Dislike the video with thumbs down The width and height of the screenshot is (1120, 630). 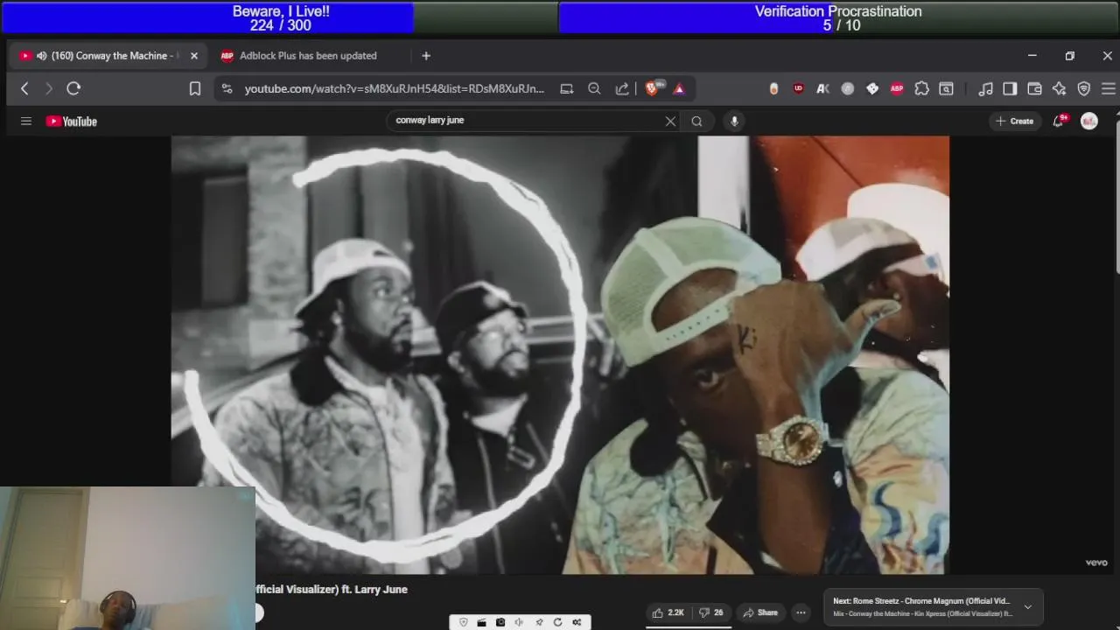(x=712, y=612)
